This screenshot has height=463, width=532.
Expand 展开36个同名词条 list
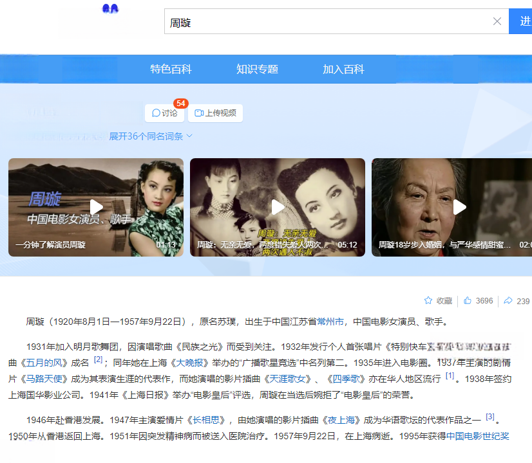point(151,136)
